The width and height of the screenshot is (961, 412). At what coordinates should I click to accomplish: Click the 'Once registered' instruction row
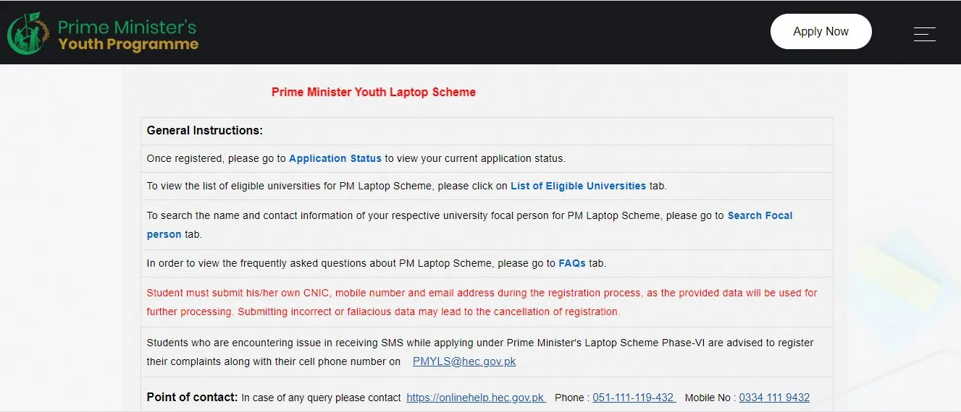tap(487, 158)
